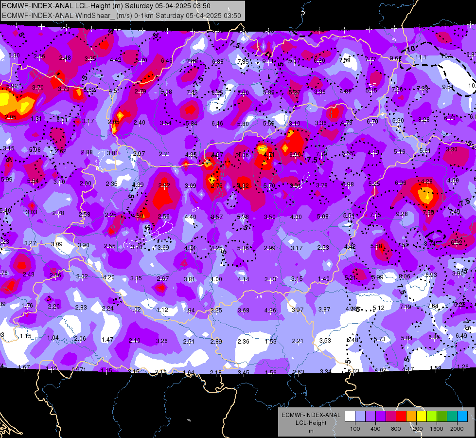Click the wind shear value '4.40'
476x438 pixels.
(190, 217)
